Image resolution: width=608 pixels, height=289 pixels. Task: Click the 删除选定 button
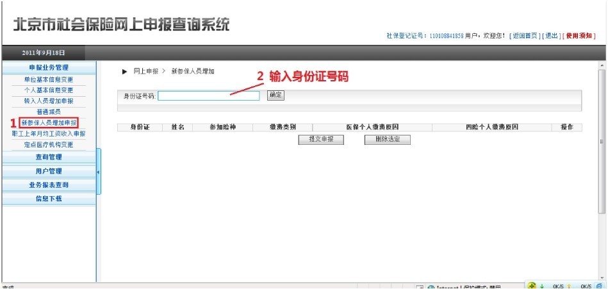(x=388, y=139)
